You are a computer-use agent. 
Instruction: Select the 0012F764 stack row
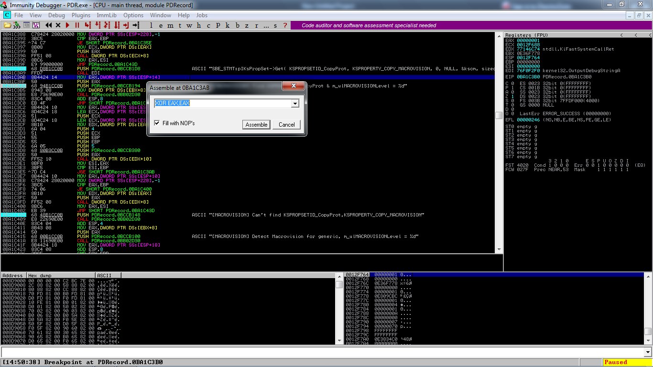tap(494, 275)
